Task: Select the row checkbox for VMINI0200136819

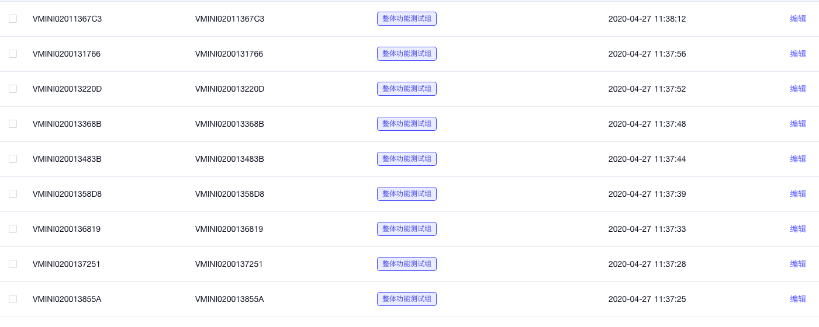Action: coord(13,229)
